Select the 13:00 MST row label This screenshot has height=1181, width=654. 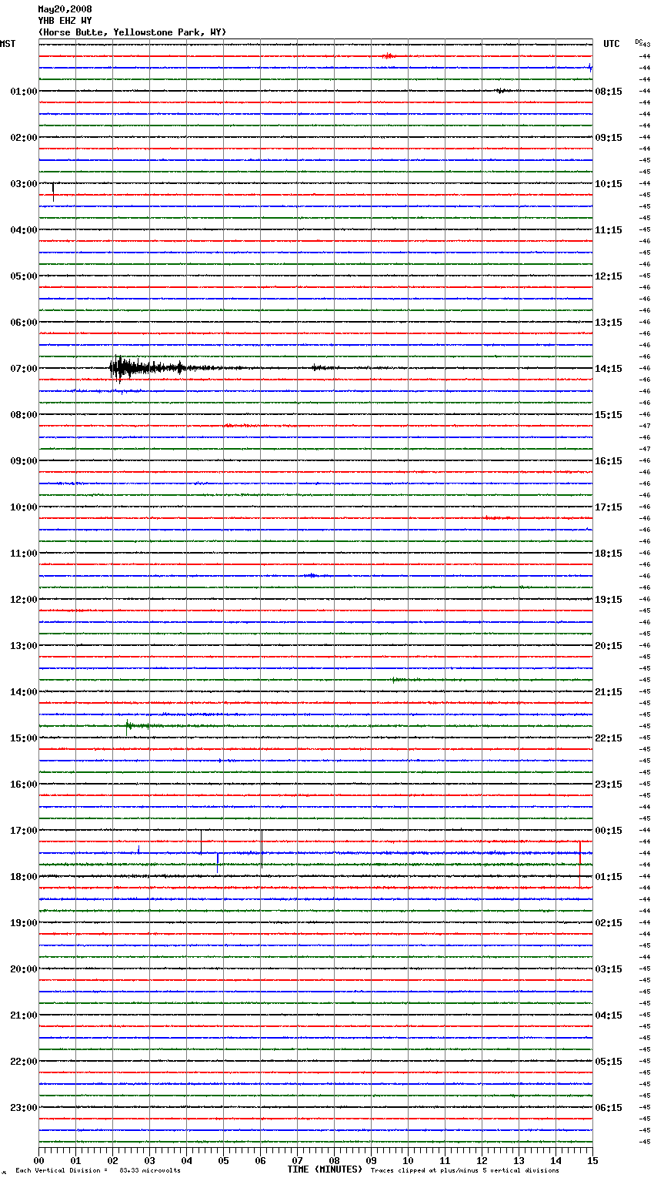pos(23,645)
